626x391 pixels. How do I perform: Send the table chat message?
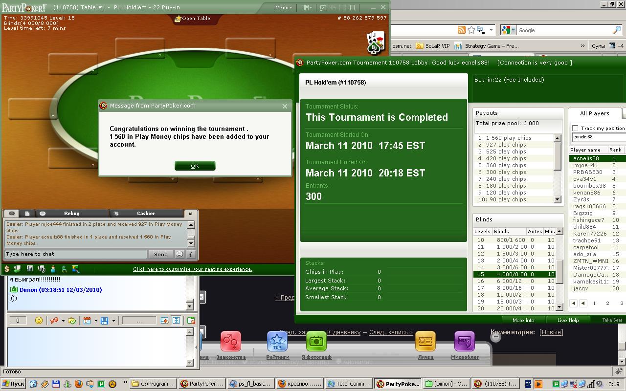click(x=160, y=254)
